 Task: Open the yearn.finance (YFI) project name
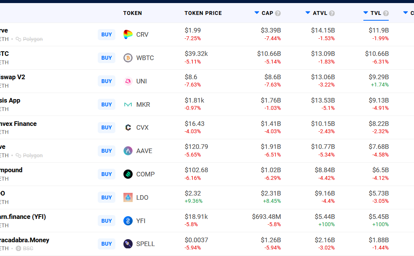pyautogui.click(x=23, y=217)
